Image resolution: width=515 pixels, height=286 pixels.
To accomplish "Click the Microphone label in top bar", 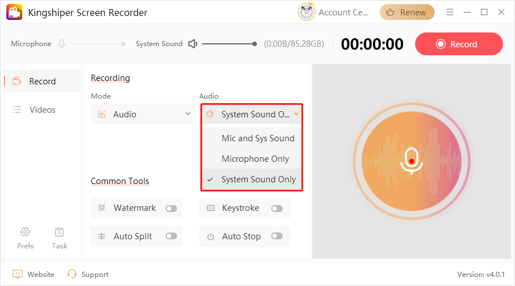I will 31,43.
